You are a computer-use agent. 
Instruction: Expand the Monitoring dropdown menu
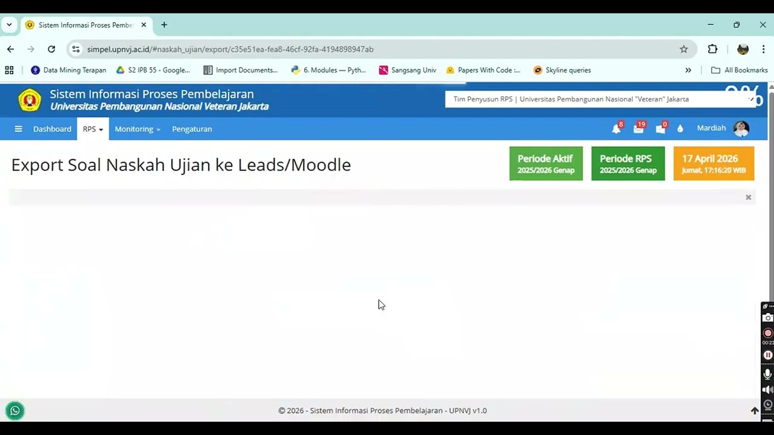(x=137, y=129)
